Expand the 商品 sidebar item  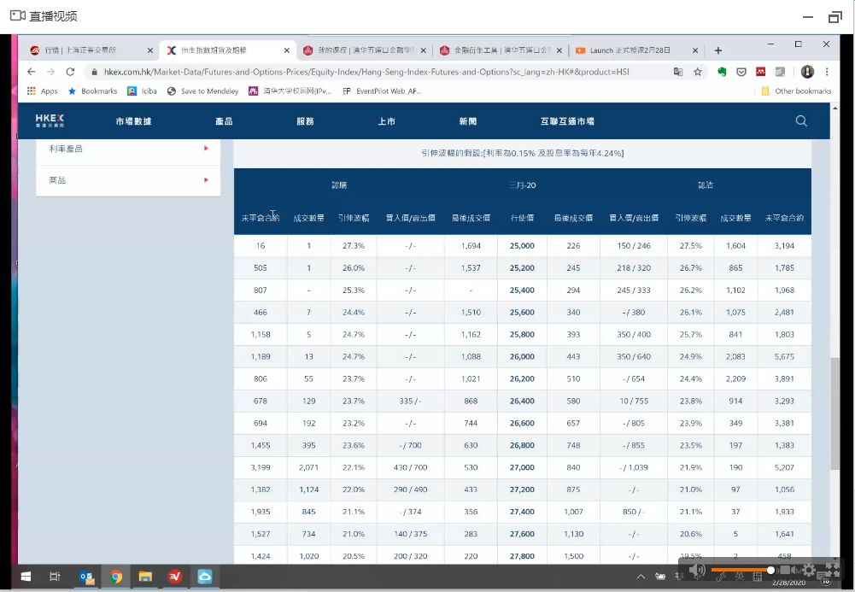[x=128, y=180]
